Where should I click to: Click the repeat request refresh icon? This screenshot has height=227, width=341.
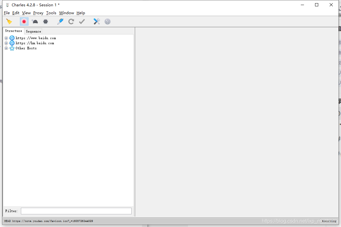tap(71, 21)
